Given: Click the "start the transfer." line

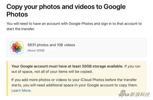Looking at the screenshot, I should point(21,29).
